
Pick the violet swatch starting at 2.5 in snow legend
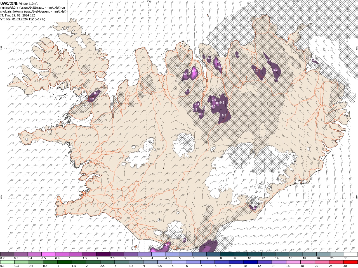tap(117, 254)
